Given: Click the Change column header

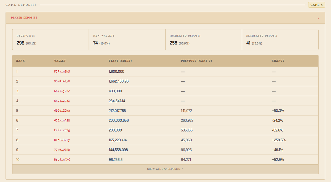Looking at the screenshot, I should click(x=278, y=61).
